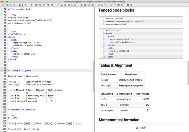Collapse the fold at line 74

click(x=7, y=9)
